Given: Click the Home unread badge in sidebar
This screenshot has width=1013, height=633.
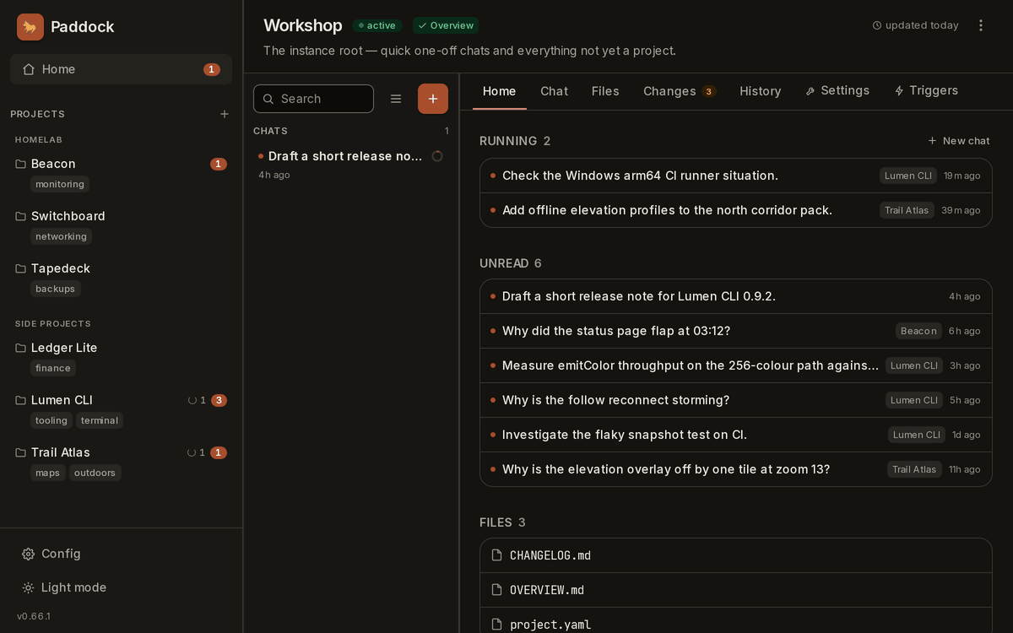Looking at the screenshot, I should click(212, 69).
